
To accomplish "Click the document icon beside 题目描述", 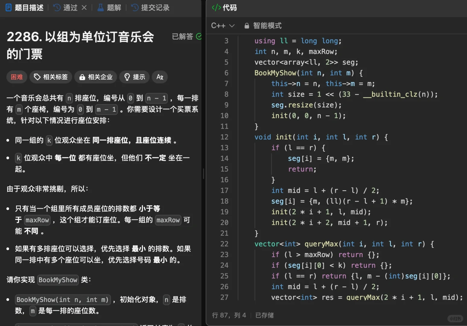I will (x=9, y=8).
